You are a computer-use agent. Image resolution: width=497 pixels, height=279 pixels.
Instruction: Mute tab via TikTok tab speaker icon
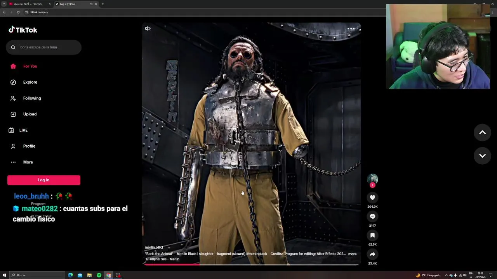click(91, 4)
